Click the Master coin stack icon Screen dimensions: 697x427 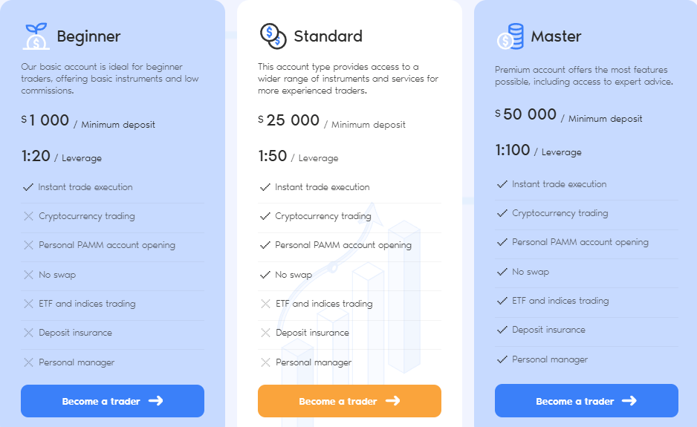(x=510, y=36)
